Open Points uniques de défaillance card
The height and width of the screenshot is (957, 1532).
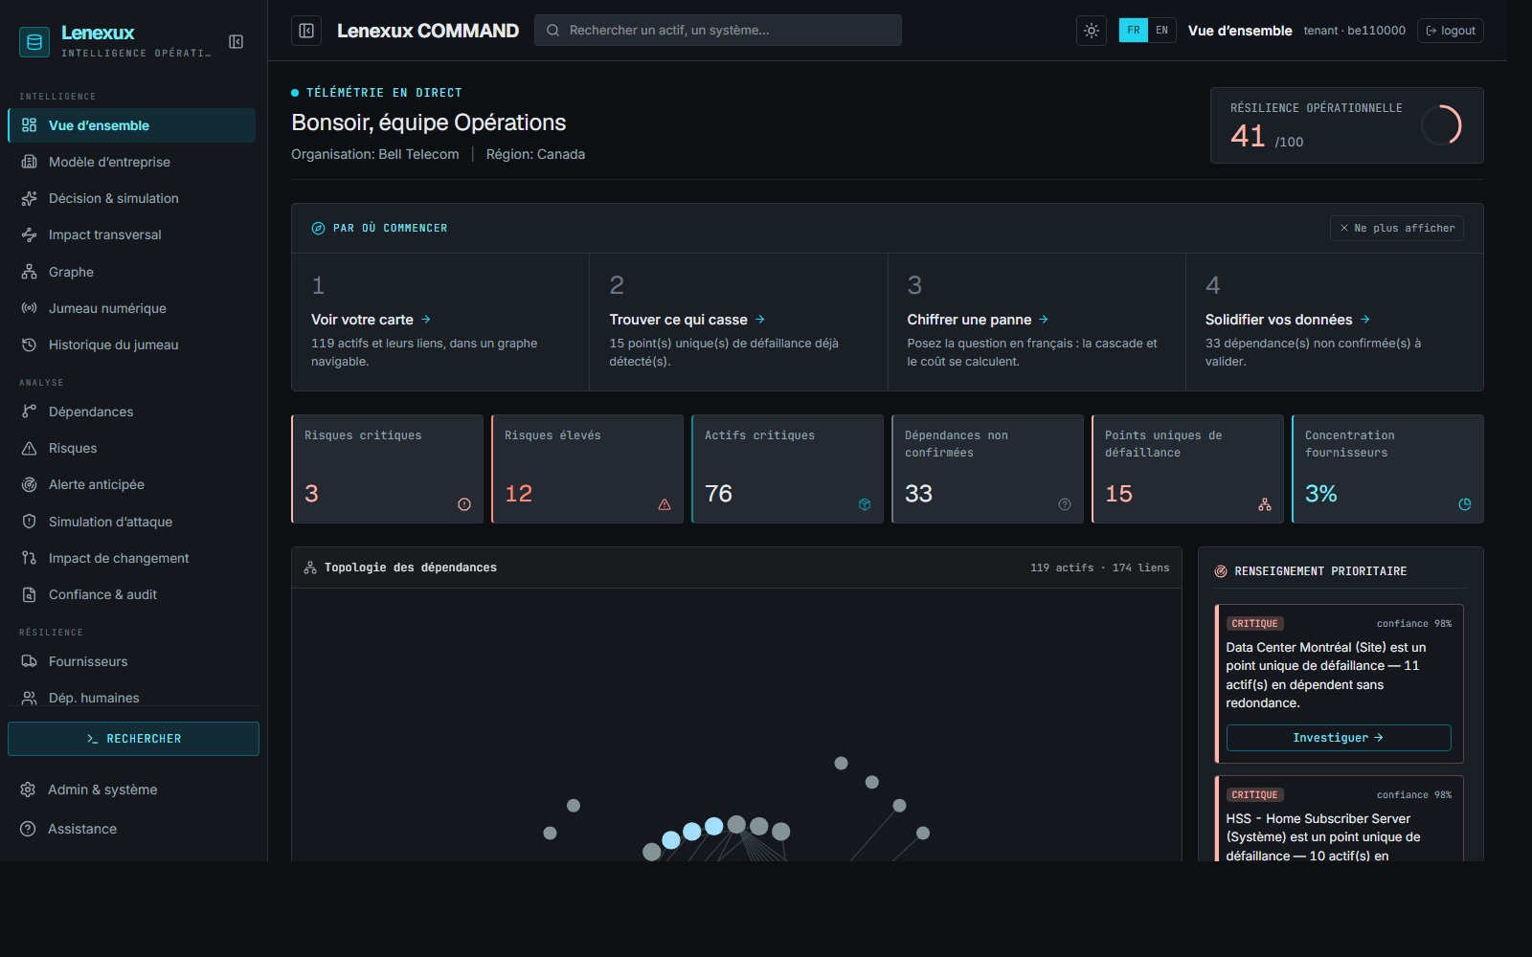pyautogui.click(x=1188, y=469)
